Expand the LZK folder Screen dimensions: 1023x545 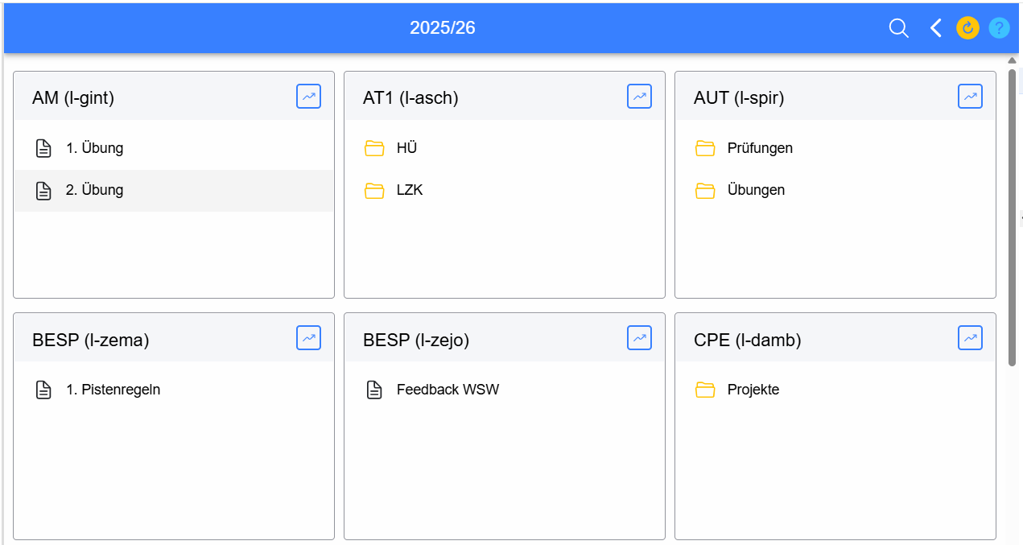click(409, 190)
